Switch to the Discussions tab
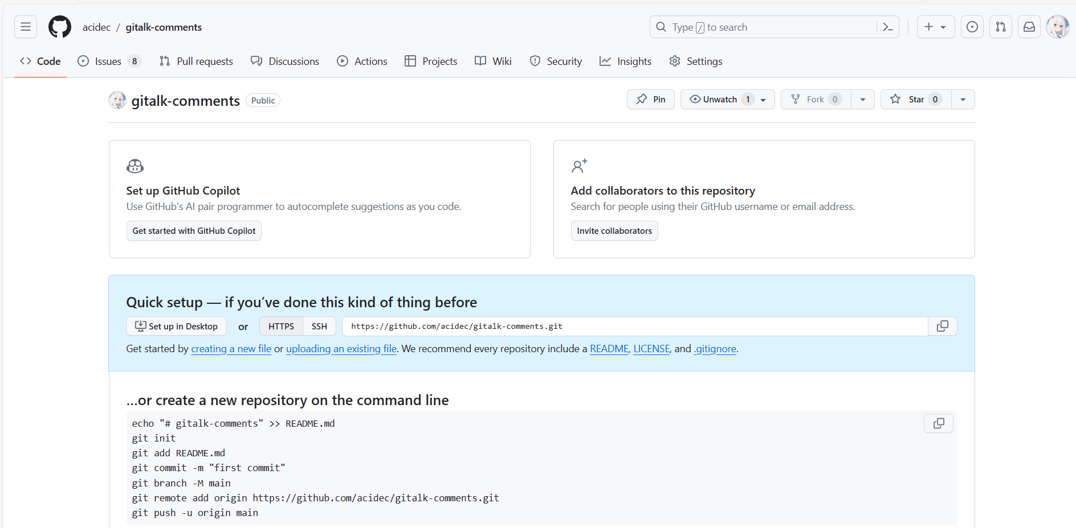 285,61
